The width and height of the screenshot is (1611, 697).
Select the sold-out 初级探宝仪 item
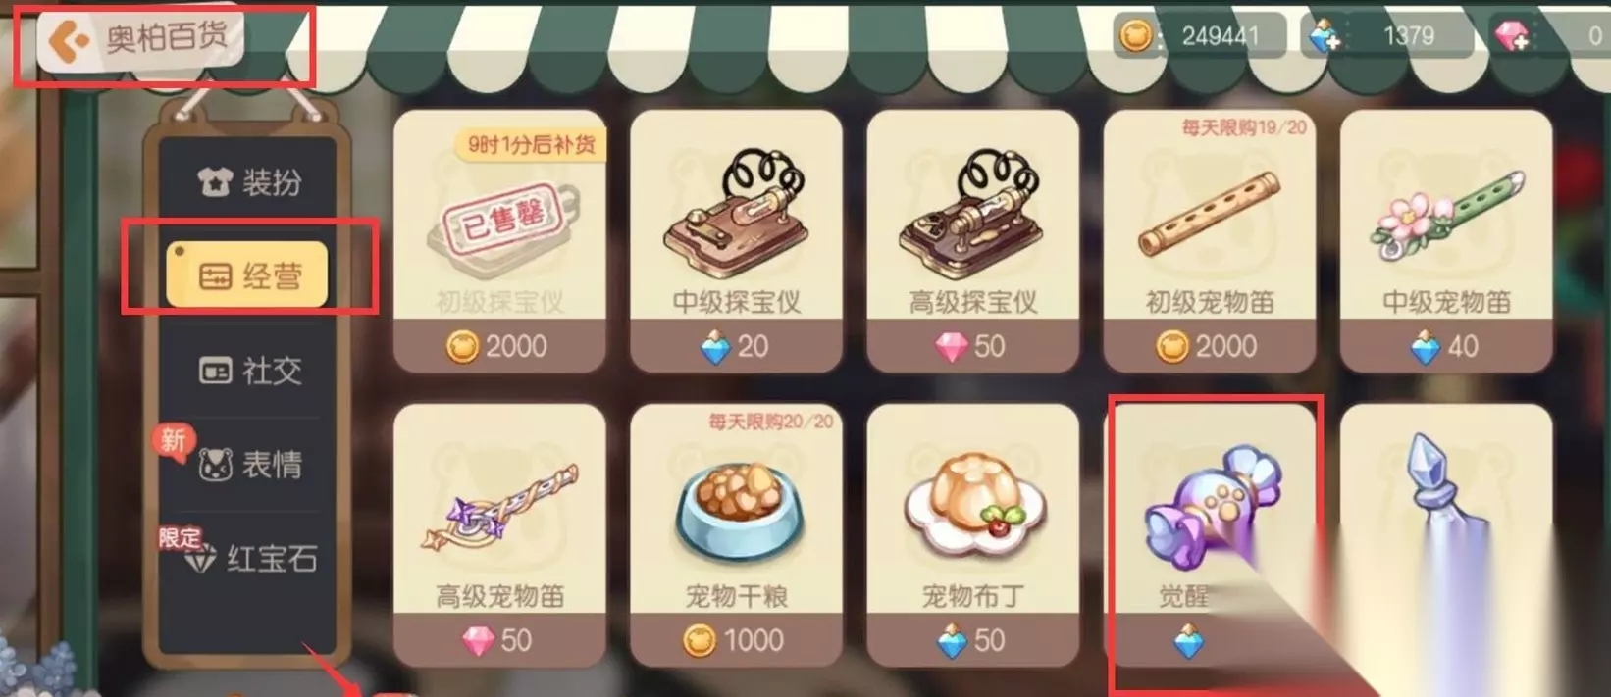pos(499,241)
